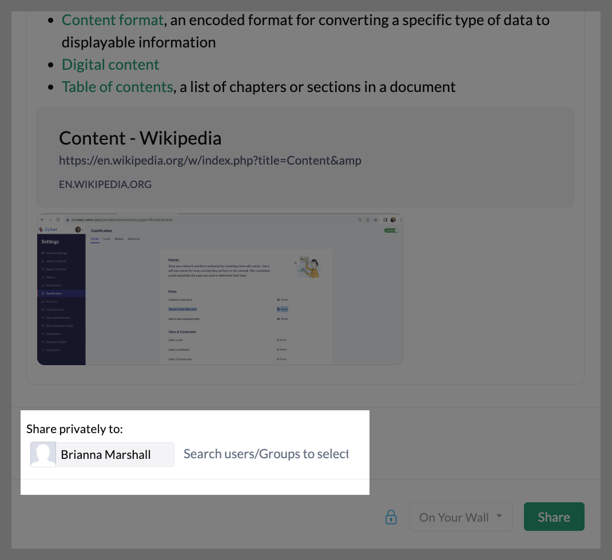Click the magnifier icon in embedded browser bar

click(360, 219)
